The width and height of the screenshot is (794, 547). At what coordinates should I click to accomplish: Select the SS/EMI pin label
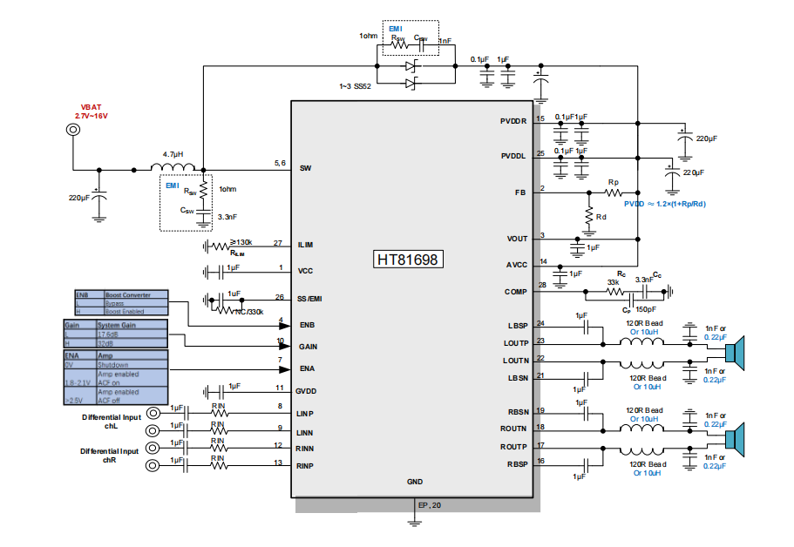pos(309,299)
